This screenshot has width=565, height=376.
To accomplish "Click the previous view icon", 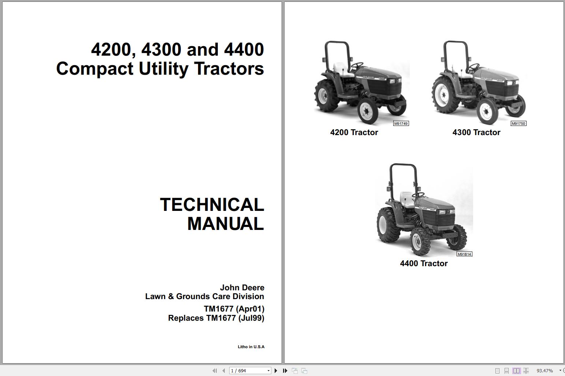I will point(295,371).
